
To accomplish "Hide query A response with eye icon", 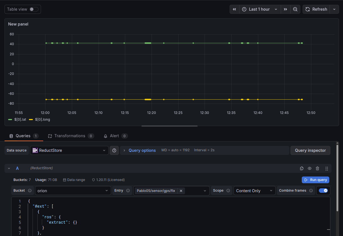I will (x=310, y=168).
